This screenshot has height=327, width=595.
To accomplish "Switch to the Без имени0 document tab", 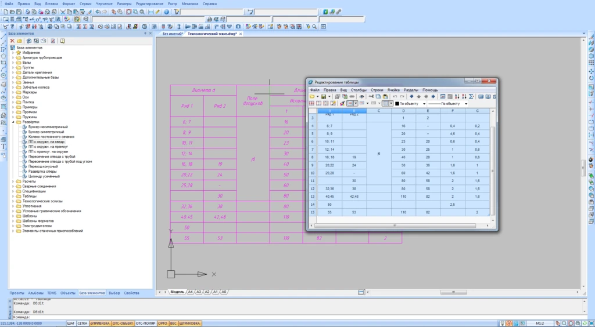I will click(x=172, y=34).
